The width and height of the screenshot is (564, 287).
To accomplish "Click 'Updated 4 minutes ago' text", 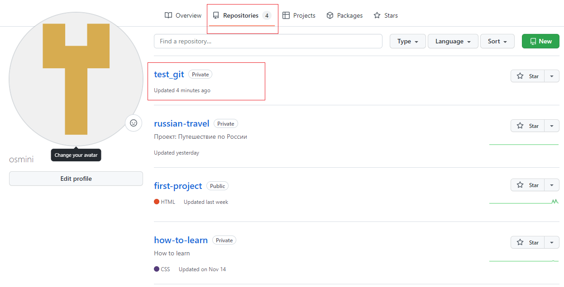I will (182, 90).
